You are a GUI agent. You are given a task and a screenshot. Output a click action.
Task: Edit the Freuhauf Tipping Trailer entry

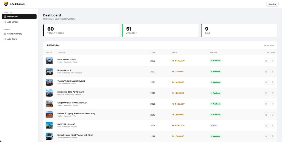click(x=266, y=115)
